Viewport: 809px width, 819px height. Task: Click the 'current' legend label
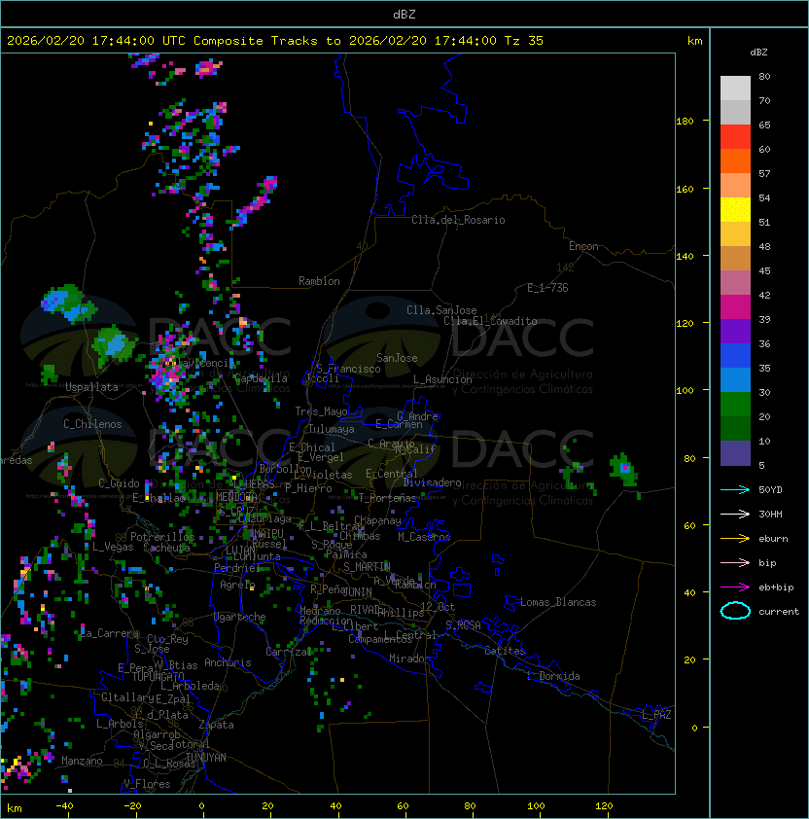pyautogui.click(x=779, y=612)
